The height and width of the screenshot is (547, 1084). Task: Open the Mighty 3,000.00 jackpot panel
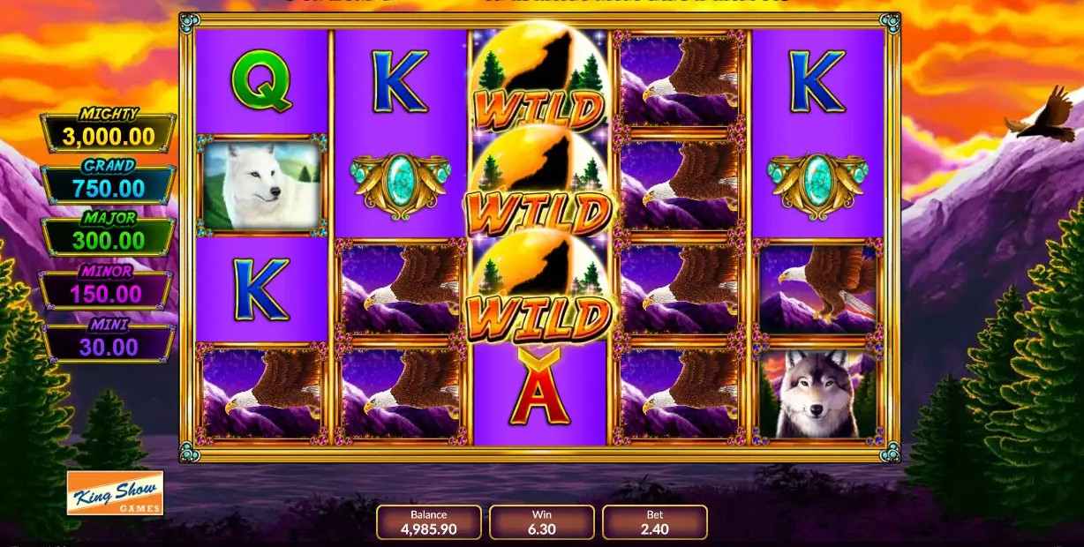pos(108,132)
